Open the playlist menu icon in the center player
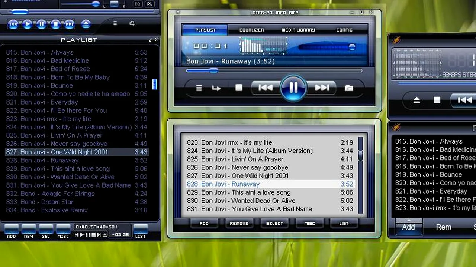 [199, 88]
